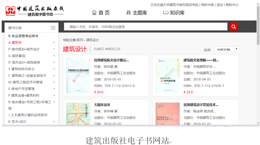Click into the book search input field

pyautogui.click(x=145, y=27)
